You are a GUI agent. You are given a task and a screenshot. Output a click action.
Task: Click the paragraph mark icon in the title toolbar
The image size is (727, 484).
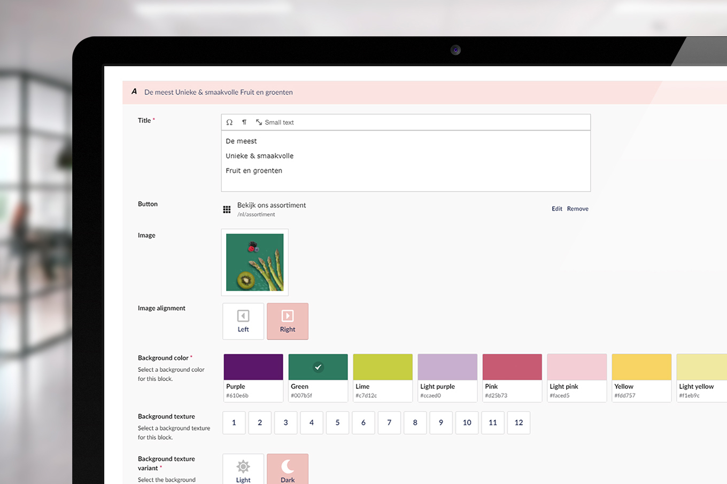click(244, 122)
